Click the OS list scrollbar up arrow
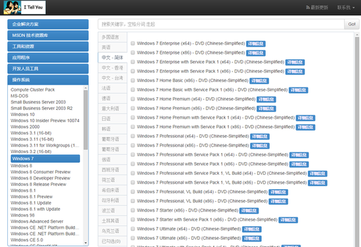The height and width of the screenshot is (247, 361). coord(85,88)
